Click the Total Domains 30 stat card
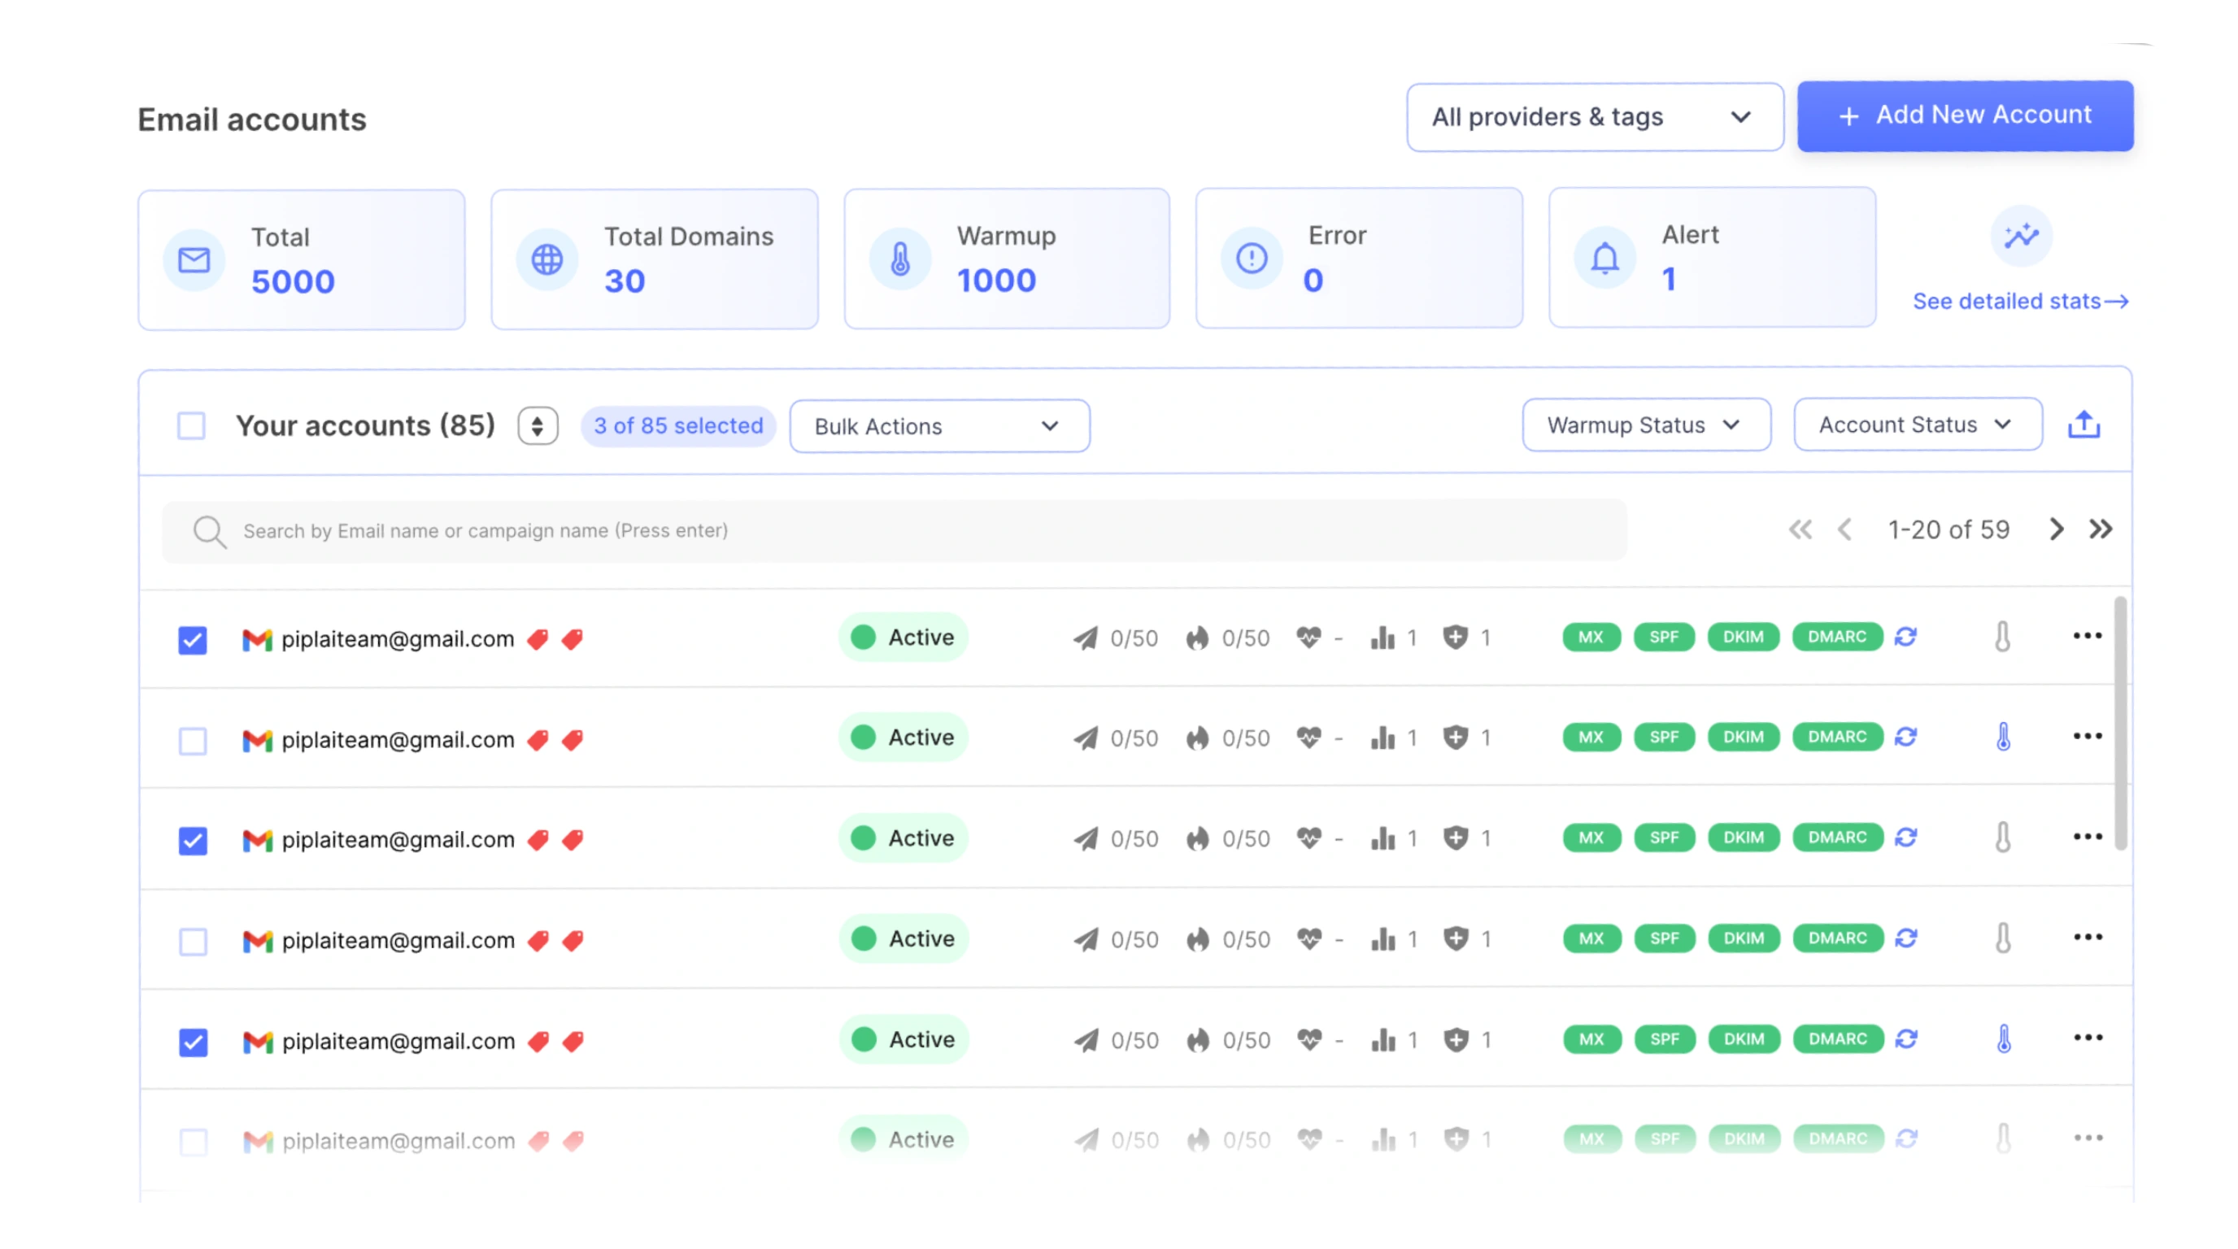Image resolution: width=2238 pixels, height=1249 pixels. coord(654,259)
